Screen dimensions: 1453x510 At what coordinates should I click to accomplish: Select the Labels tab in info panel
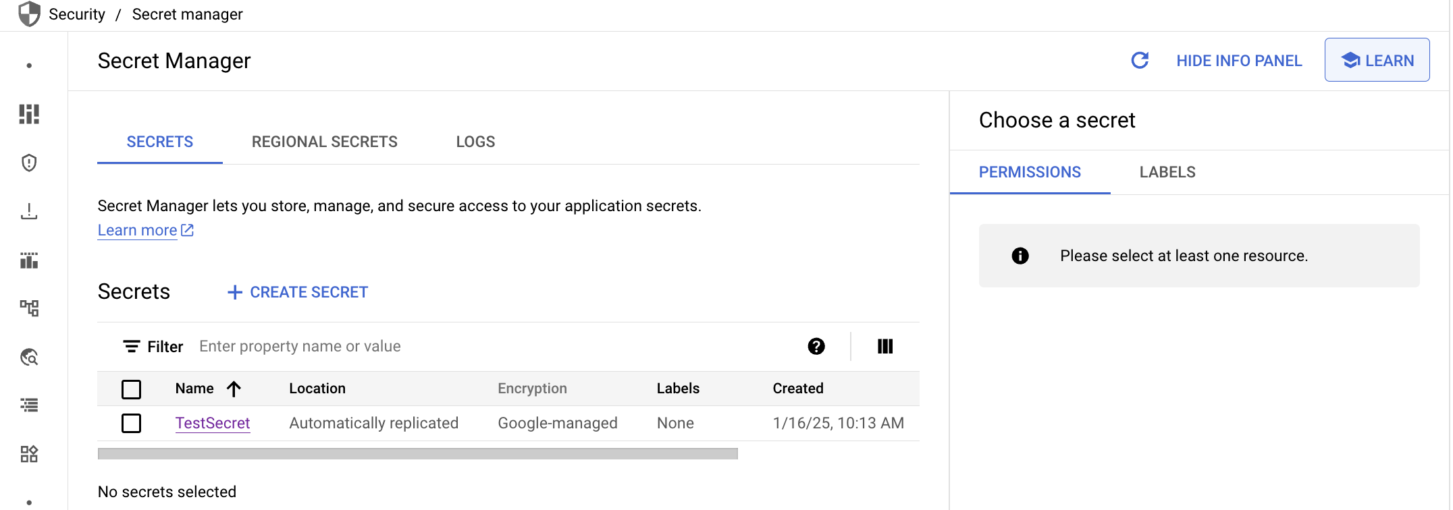tap(1167, 172)
